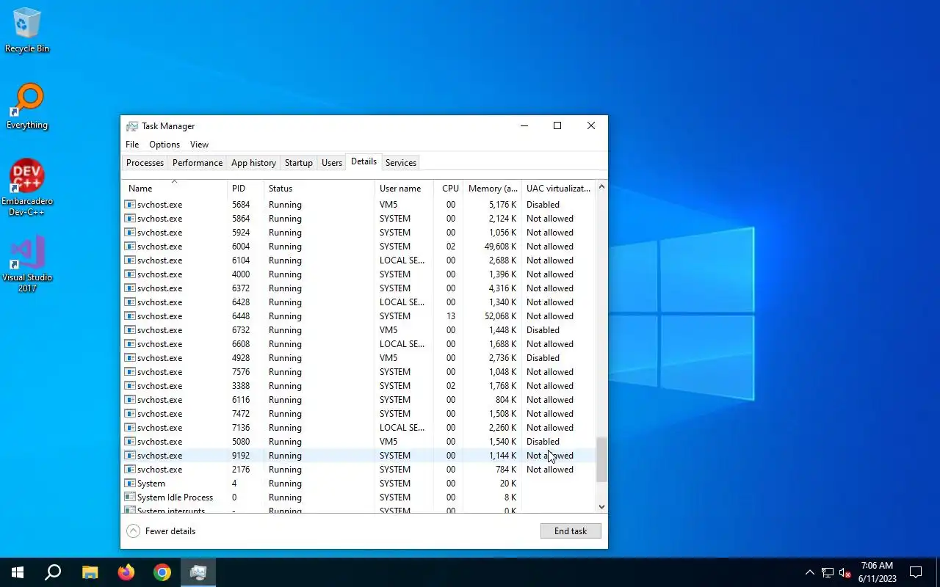Click the Task Manager title bar icon
This screenshot has width=940, height=587.
(x=131, y=126)
